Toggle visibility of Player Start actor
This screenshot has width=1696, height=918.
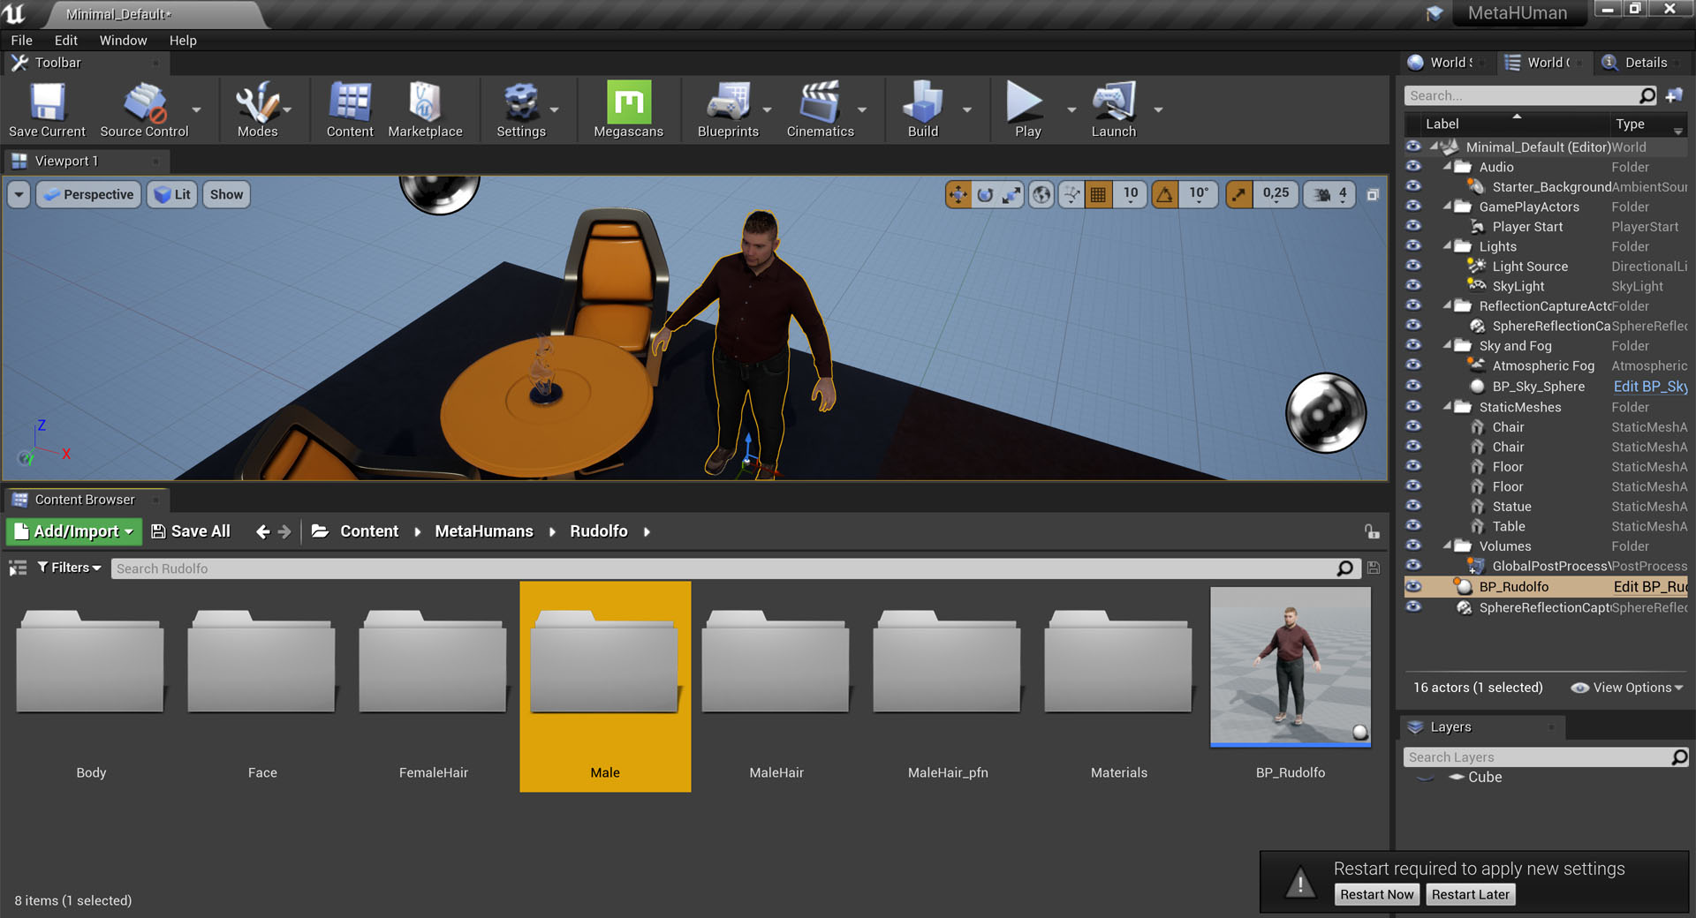coord(1413,226)
